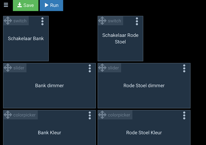Open options menu for Bank dimmer tile
The image size is (206, 145).
pos(90,68)
